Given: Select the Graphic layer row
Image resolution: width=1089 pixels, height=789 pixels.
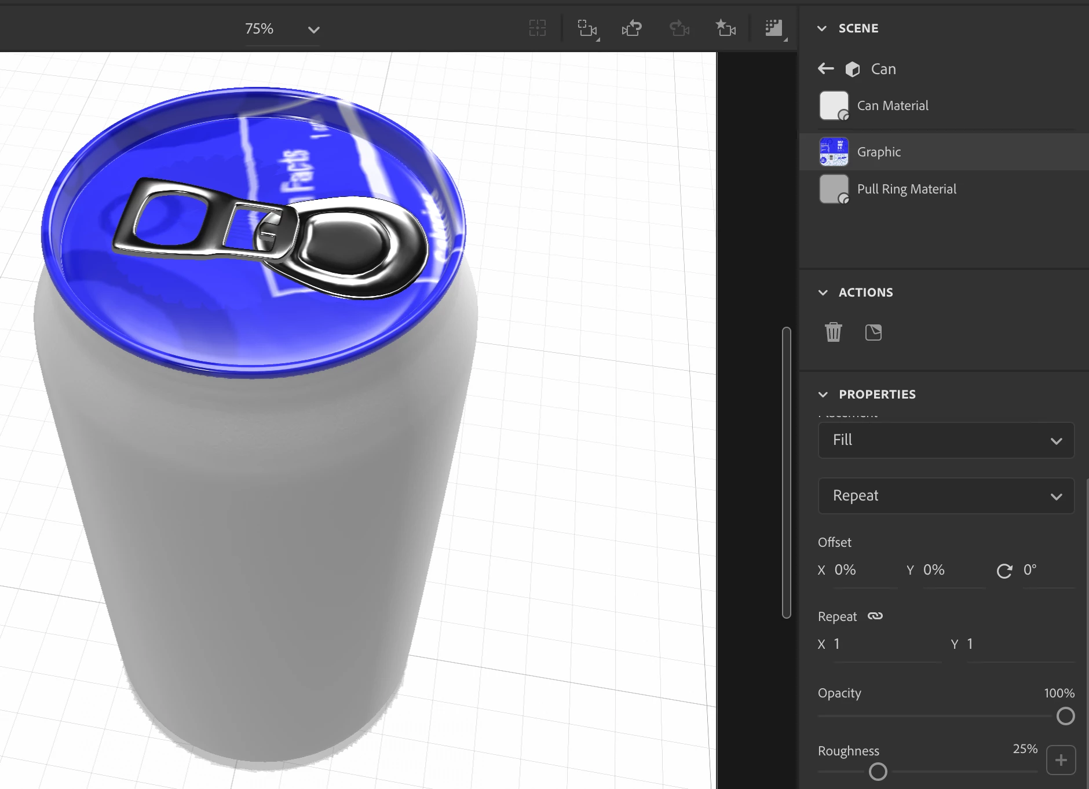Looking at the screenshot, I should (944, 152).
